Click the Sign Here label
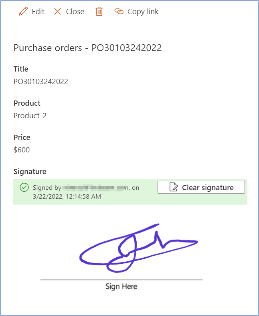 click(121, 286)
